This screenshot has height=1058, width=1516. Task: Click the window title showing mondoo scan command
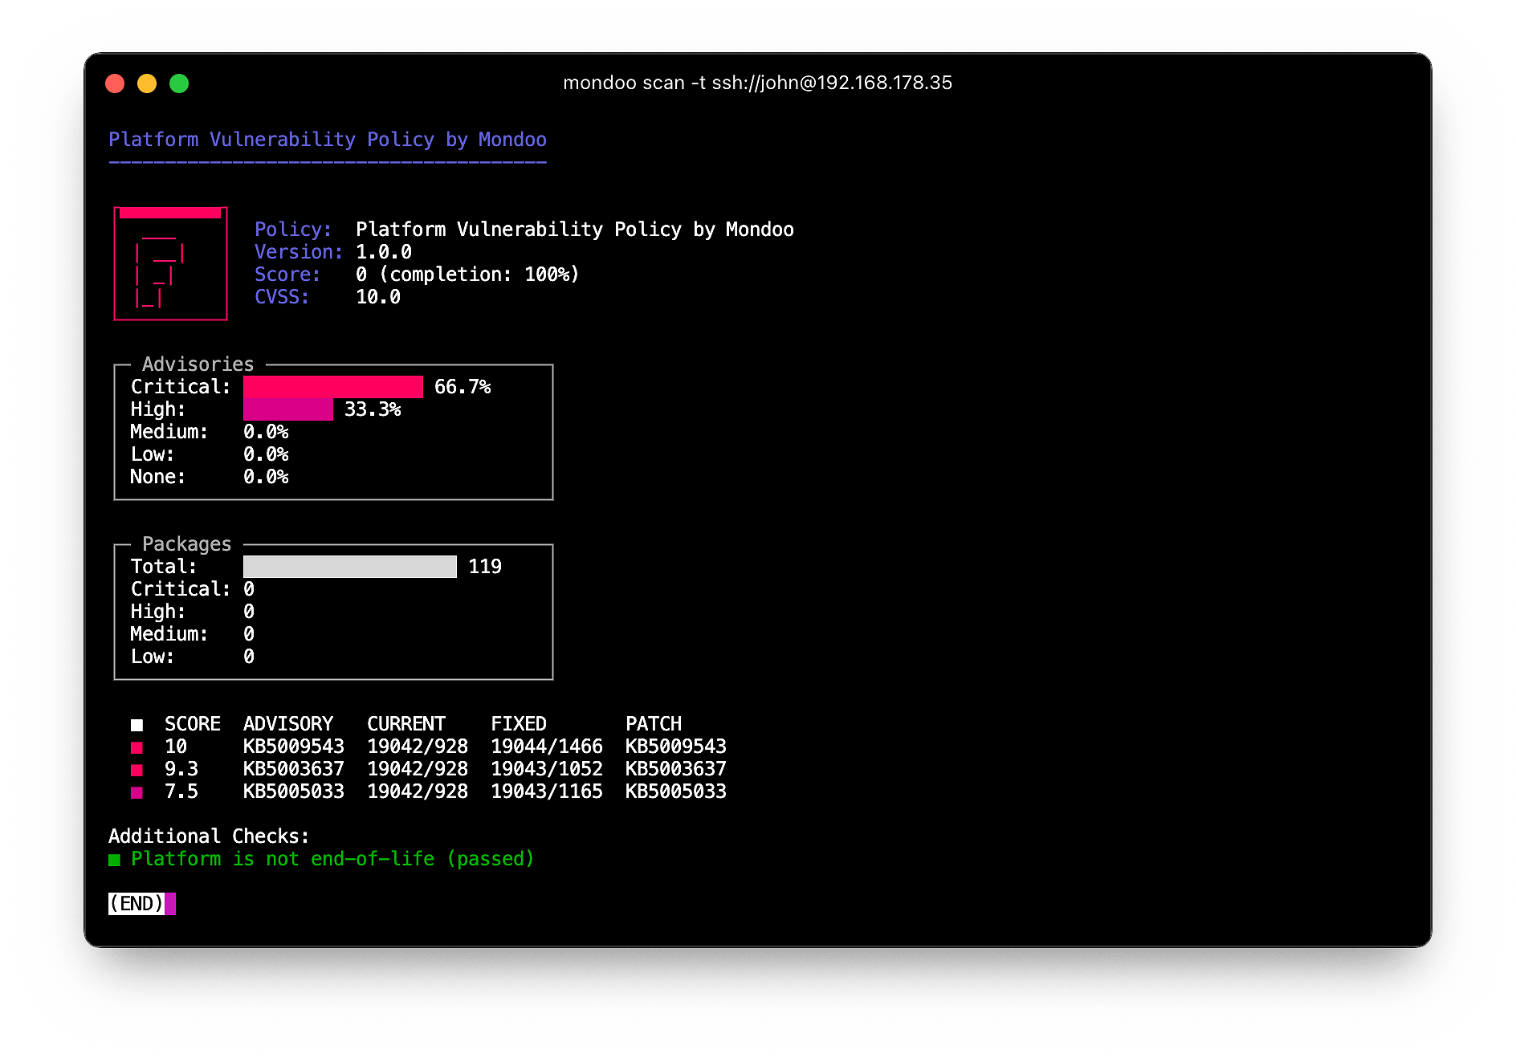point(757,83)
